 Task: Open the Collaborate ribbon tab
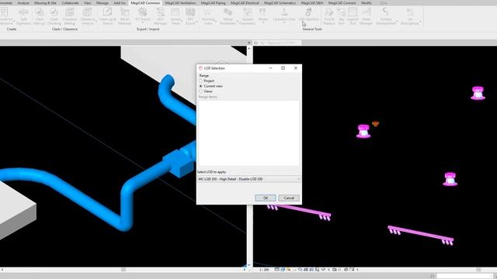pos(70,3)
